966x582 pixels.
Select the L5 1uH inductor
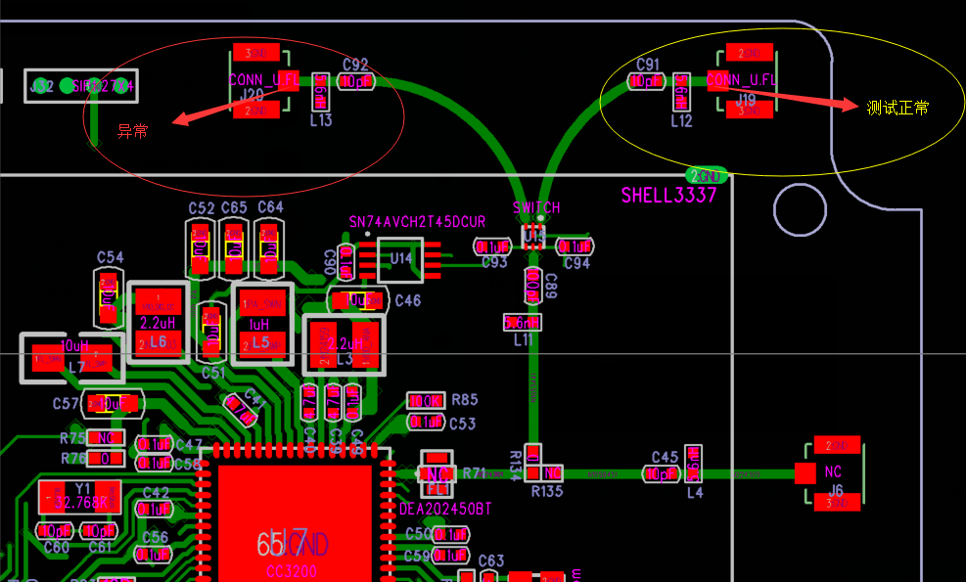262,324
